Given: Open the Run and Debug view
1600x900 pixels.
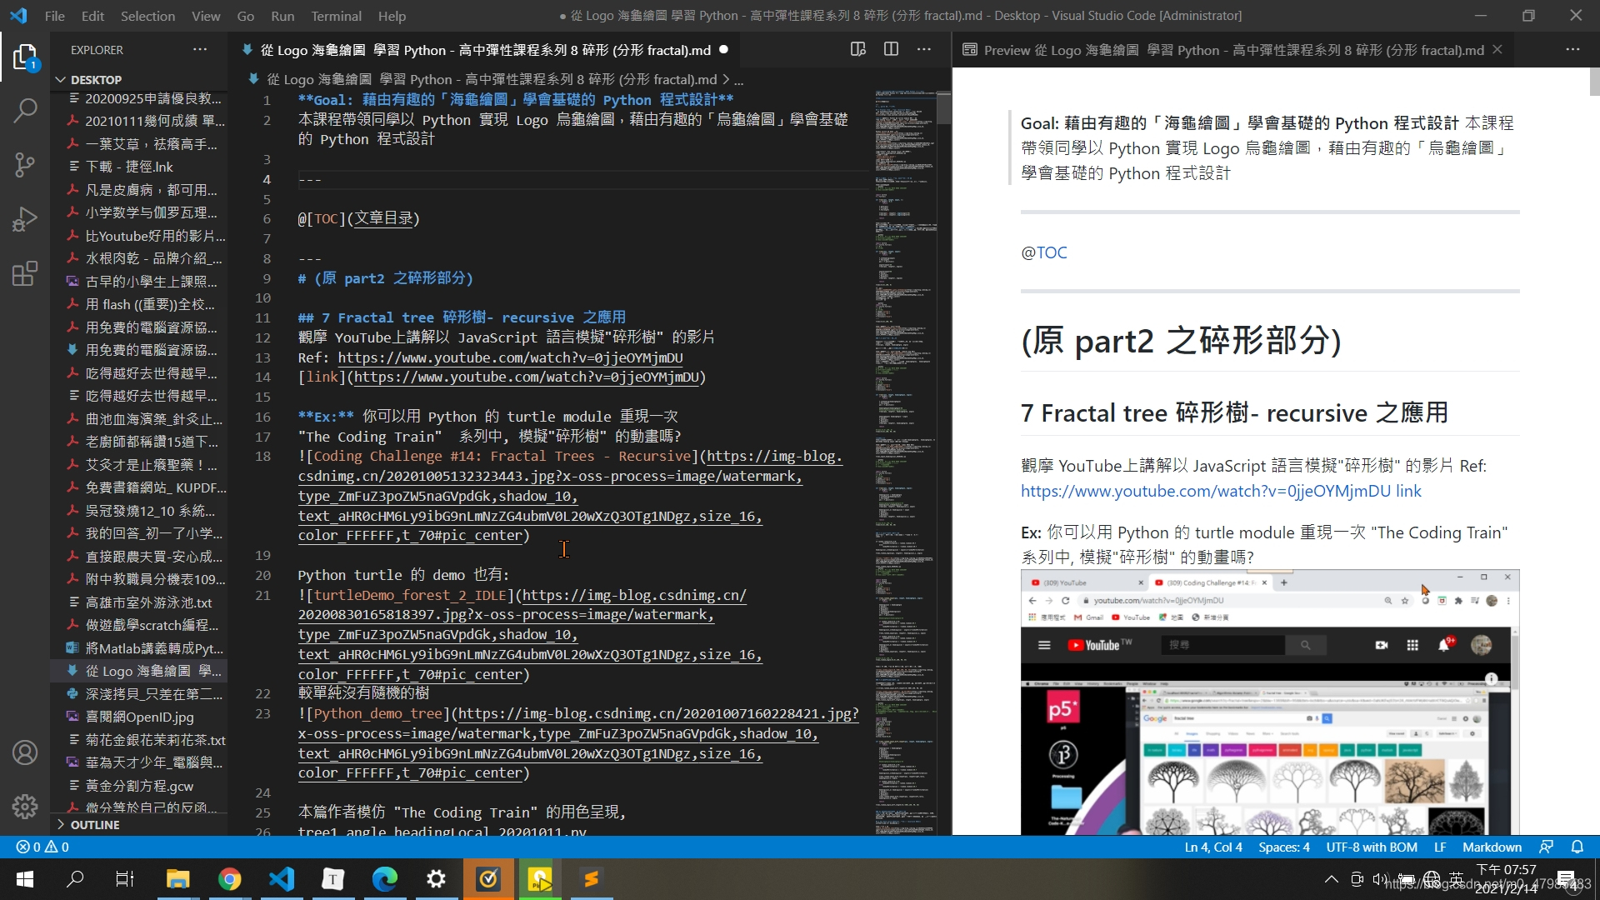Looking at the screenshot, I should pos(25,218).
